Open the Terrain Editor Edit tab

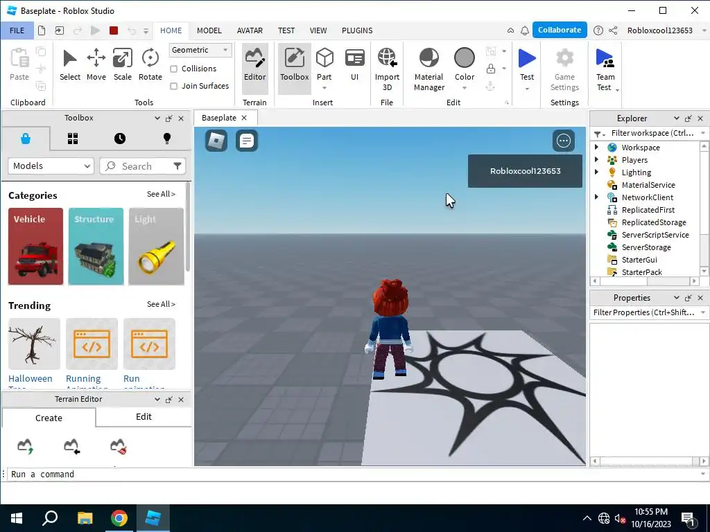144,416
